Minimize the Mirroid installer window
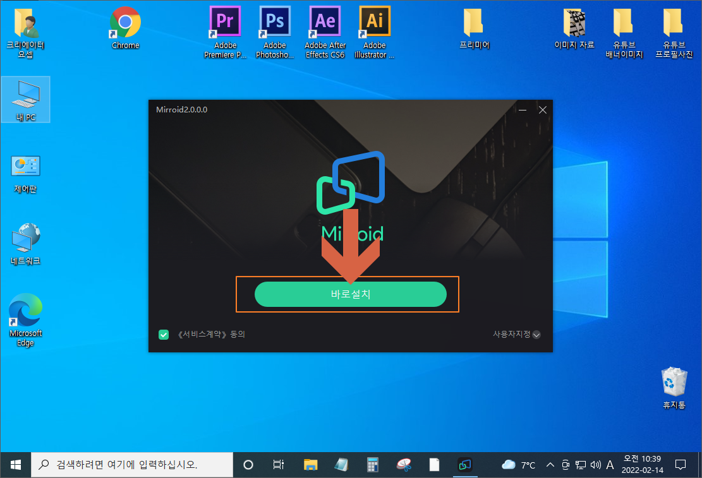702x478 pixels. [x=523, y=110]
